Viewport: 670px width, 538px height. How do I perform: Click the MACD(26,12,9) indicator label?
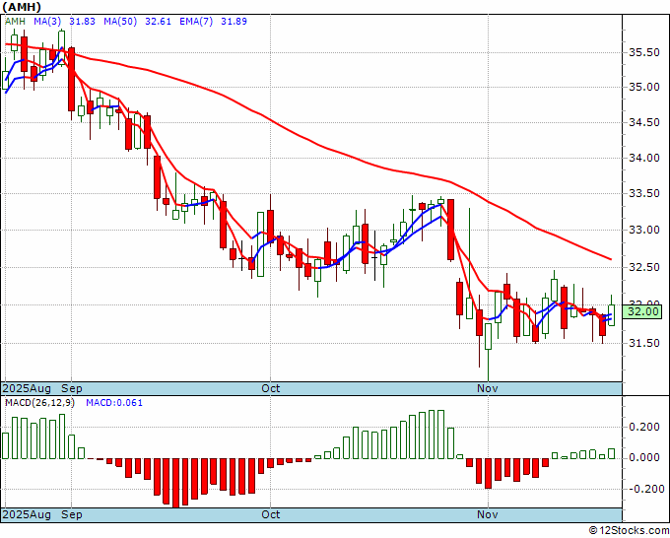(x=39, y=403)
